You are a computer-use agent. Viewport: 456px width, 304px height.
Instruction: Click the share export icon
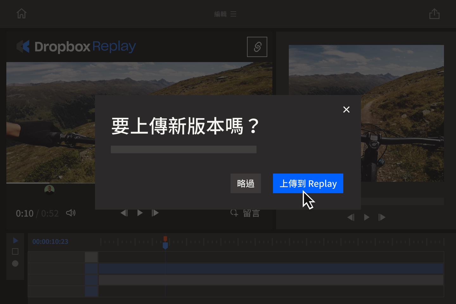(434, 14)
